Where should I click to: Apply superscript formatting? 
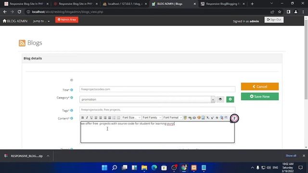tap(212, 117)
